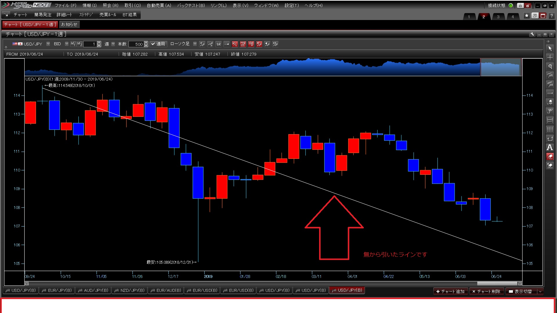Open the BID price type dropdown

pyautogui.click(x=67, y=44)
